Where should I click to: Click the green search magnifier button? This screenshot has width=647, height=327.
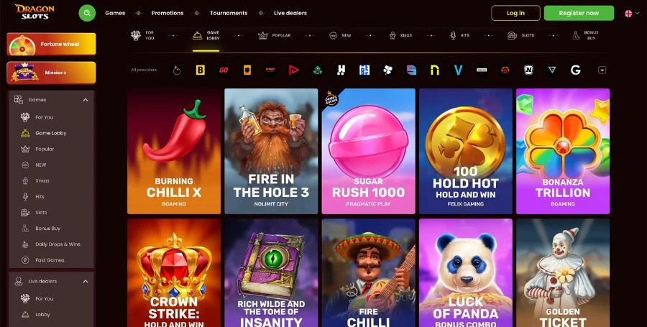pos(87,13)
